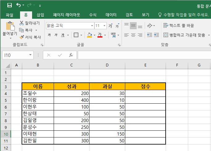Toggle bold 가 formatting
This screenshot has height=151, width=211.
pos(49,35)
